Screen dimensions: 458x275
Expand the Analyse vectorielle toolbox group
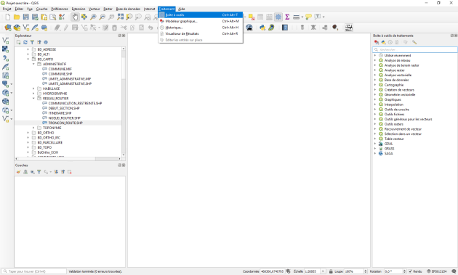tap(375, 75)
